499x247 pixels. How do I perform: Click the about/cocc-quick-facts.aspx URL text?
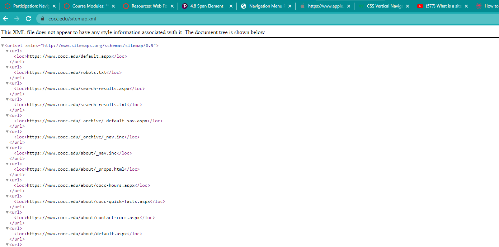(88, 201)
